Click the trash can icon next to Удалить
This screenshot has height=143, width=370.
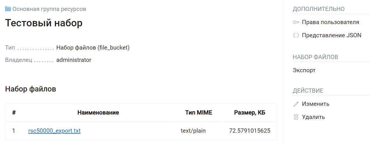coord(296,117)
